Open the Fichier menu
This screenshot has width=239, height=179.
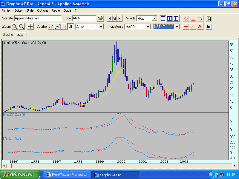pos(6,10)
